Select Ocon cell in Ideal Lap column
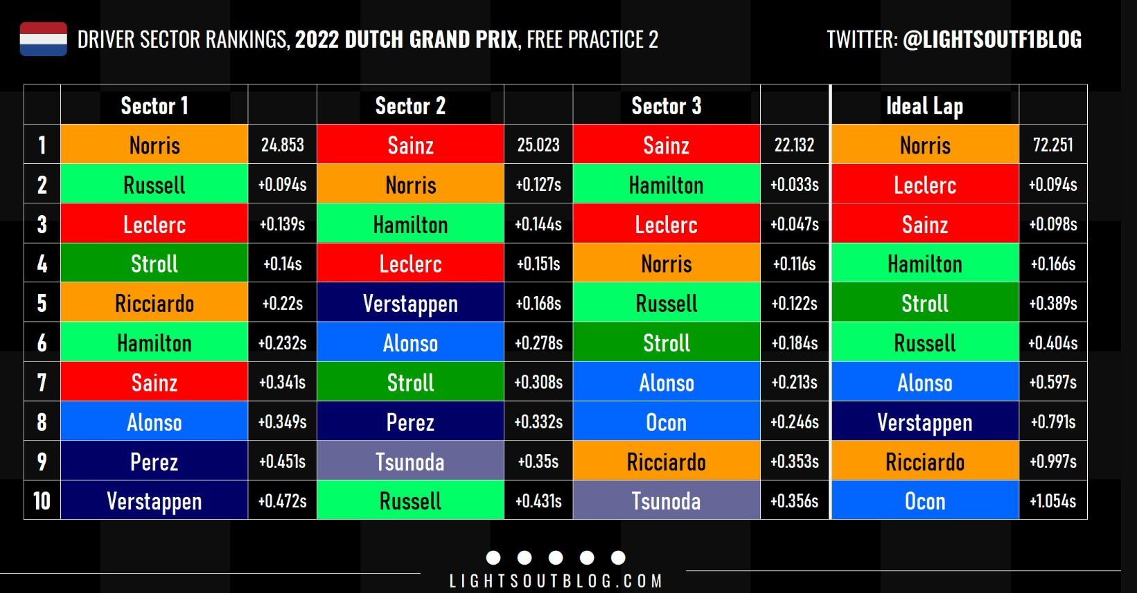Viewport: 1137px width, 593px height. click(925, 500)
